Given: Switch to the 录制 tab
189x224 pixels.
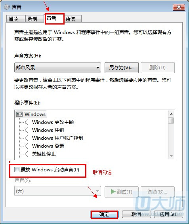Looking at the screenshot, I should (34, 19).
